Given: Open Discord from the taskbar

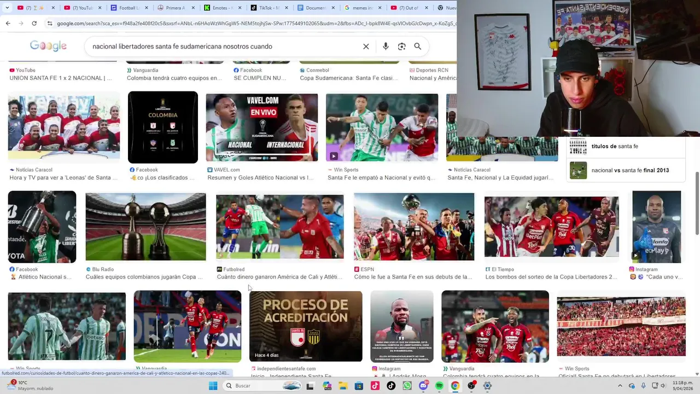Looking at the screenshot, I should click(423, 386).
